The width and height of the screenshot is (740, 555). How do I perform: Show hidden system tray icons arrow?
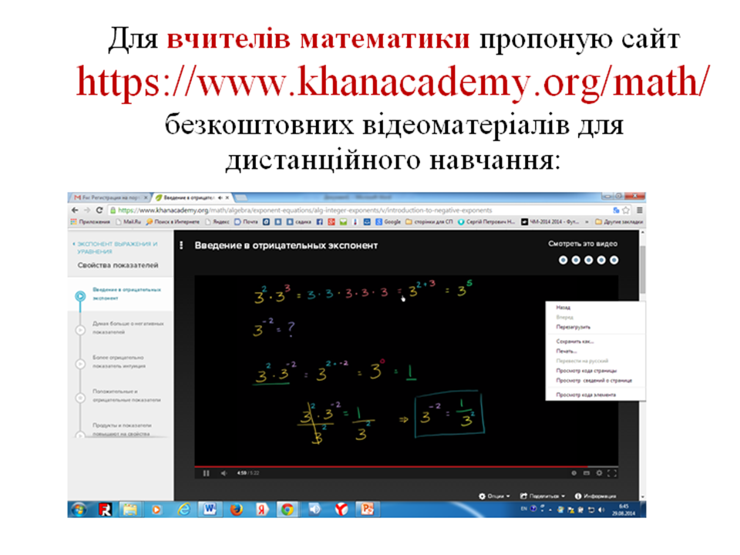[550, 510]
